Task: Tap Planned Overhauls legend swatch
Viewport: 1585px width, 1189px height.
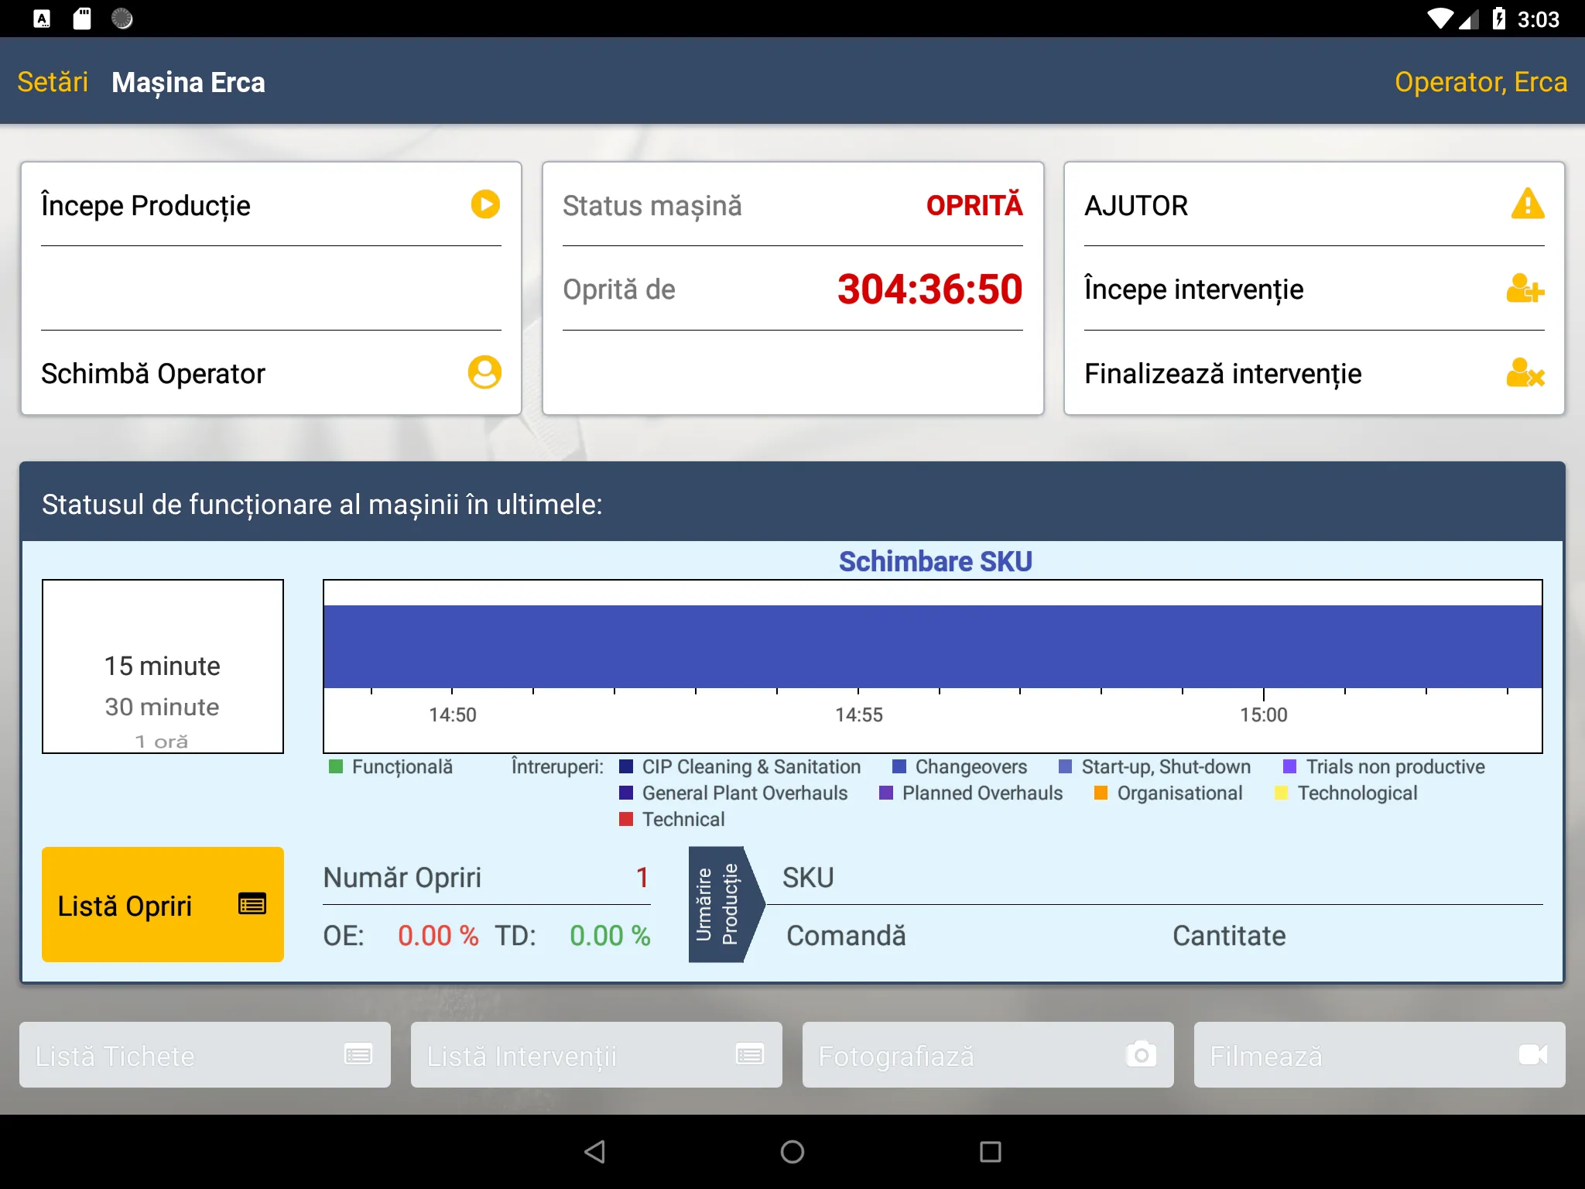Action: click(x=886, y=793)
